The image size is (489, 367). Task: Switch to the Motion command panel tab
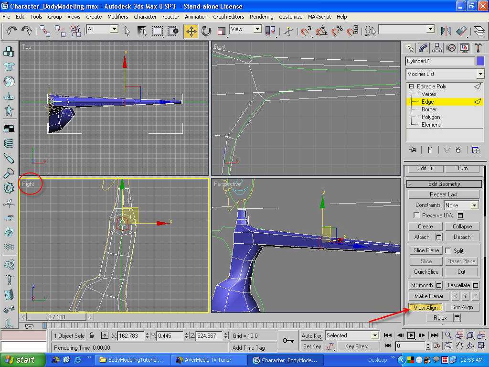click(x=451, y=48)
